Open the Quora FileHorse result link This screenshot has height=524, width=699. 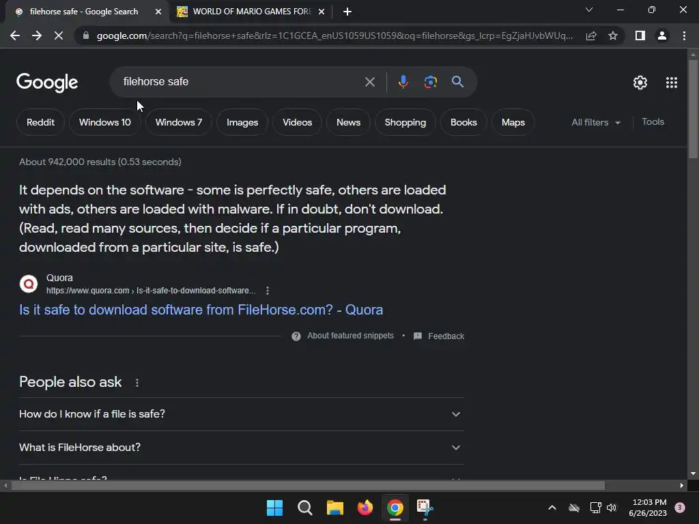point(201,310)
